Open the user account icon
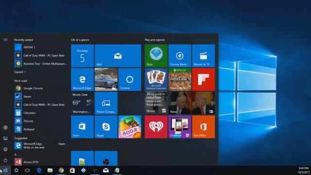 (x=5, y=127)
